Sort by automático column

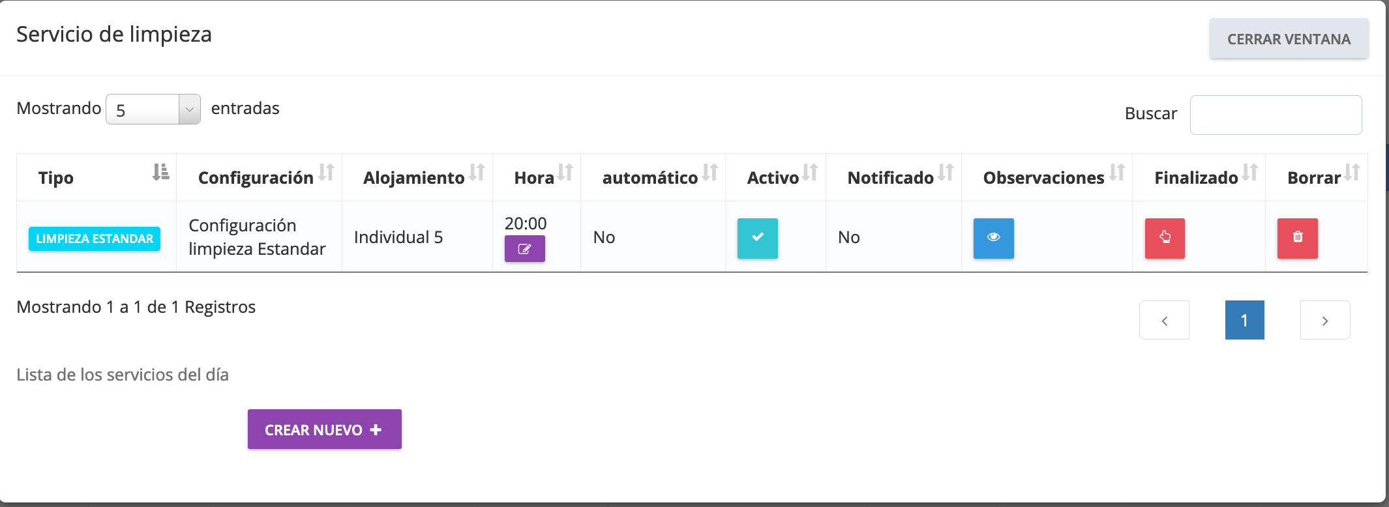click(x=653, y=177)
